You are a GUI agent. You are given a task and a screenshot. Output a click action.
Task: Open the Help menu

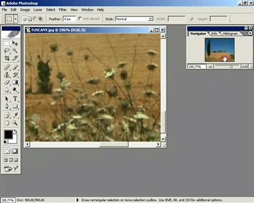[x=100, y=10]
